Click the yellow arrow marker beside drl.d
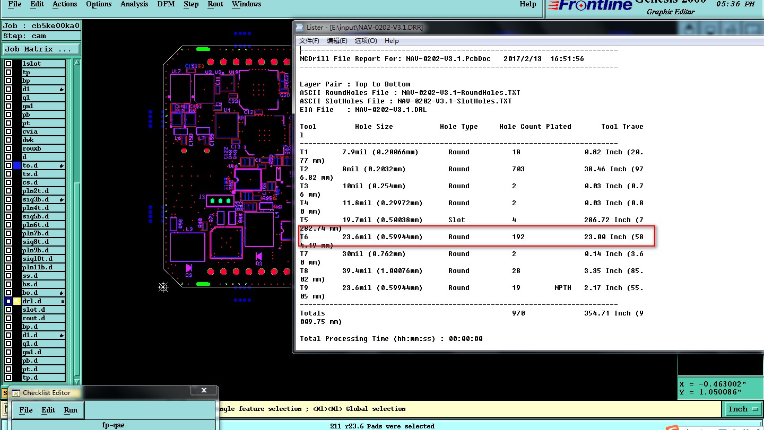This screenshot has height=430, width=764. (17, 301)
